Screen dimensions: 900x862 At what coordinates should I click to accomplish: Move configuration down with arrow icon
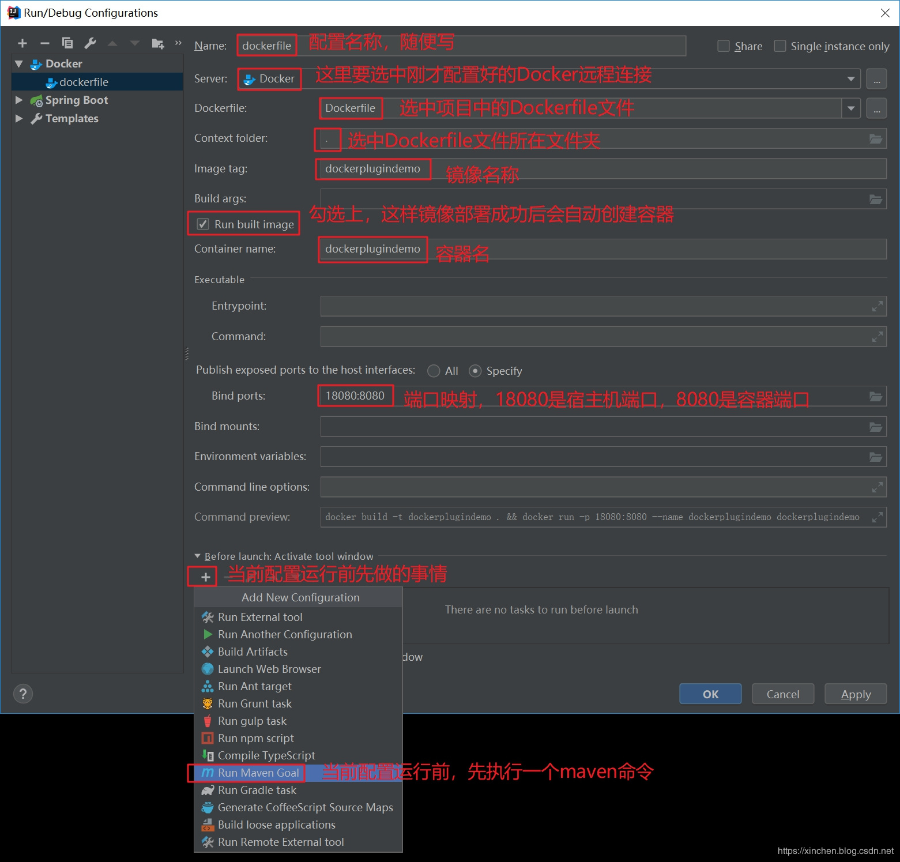pyautogui.click(x=134, y=43)
